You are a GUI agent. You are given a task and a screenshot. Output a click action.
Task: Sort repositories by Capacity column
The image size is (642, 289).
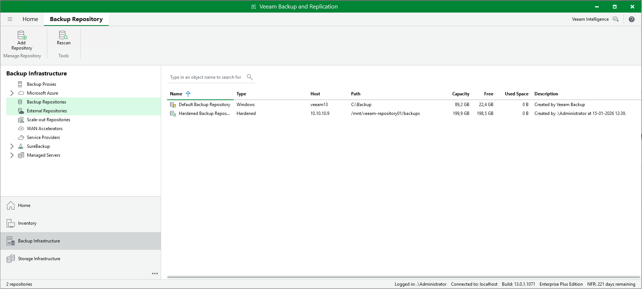click(461, 94)
